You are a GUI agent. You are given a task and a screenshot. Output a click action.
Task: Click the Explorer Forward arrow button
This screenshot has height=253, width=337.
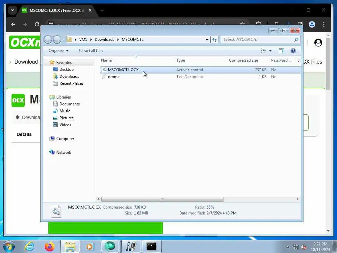pos(57,40)
